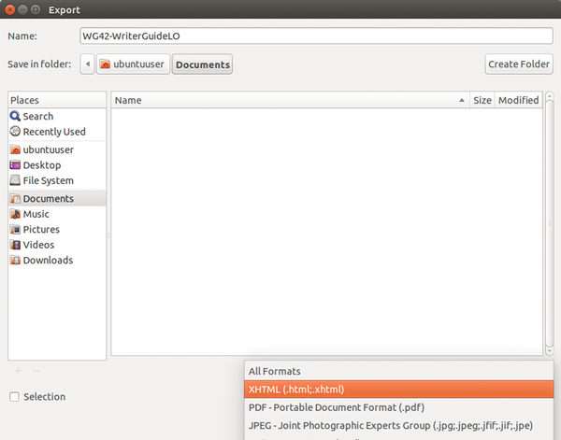This screenshot has height=440, width=561.
Task: Open File System drive icon
Action: 15,181
